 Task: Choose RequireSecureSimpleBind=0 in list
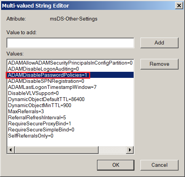(70, 130)
